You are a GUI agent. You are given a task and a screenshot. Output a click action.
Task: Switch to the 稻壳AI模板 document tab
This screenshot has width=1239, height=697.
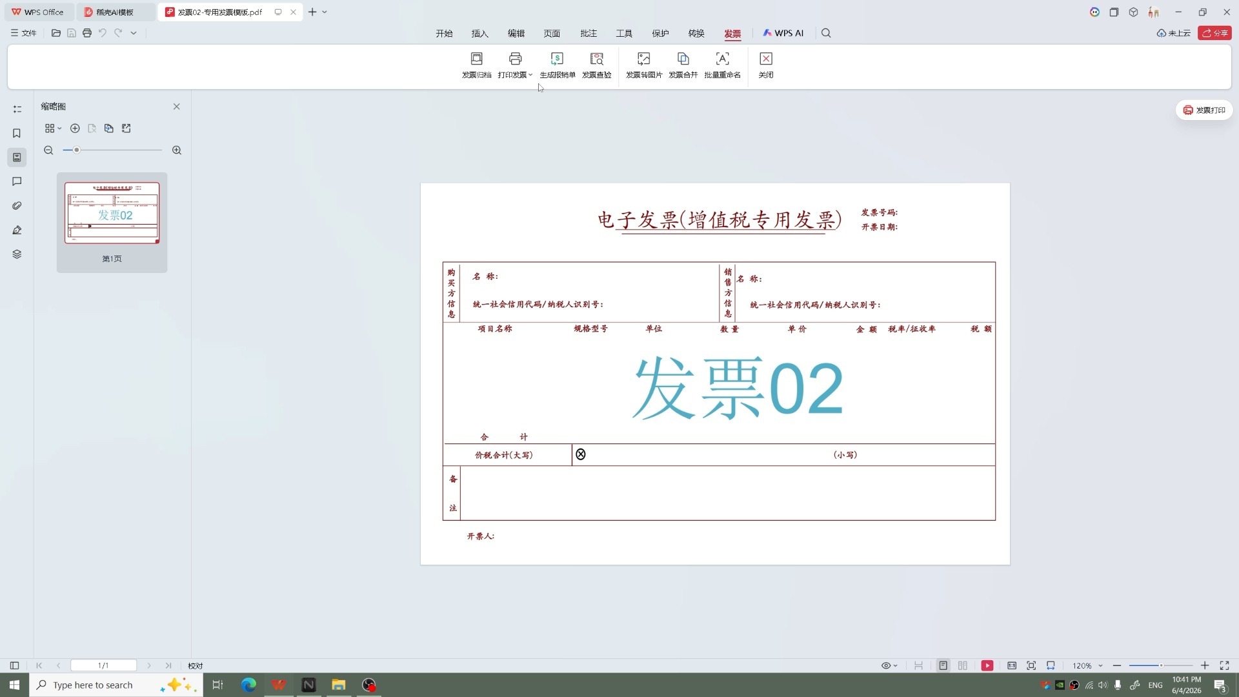pos(115,12)
